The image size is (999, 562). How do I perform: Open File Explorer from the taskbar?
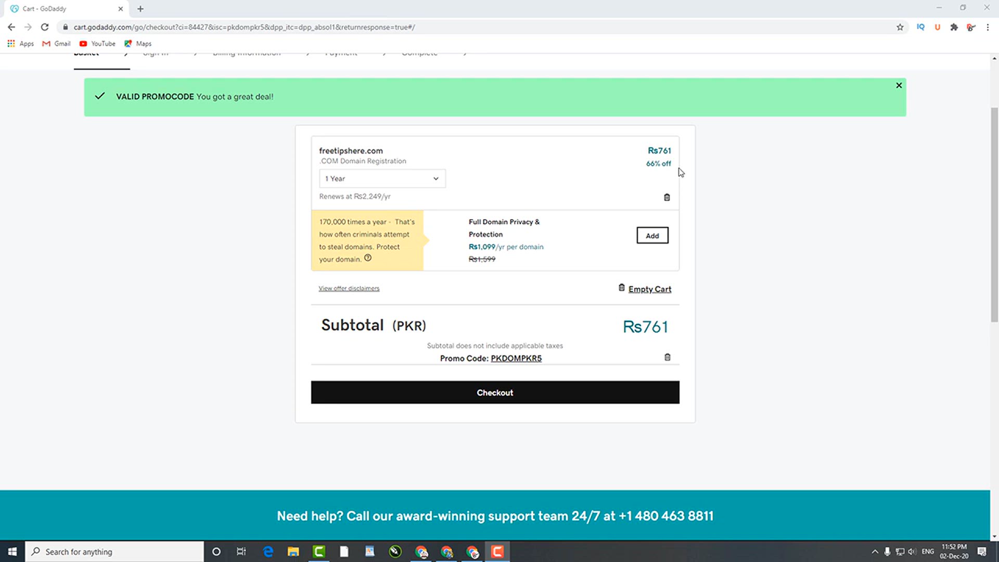293,552
